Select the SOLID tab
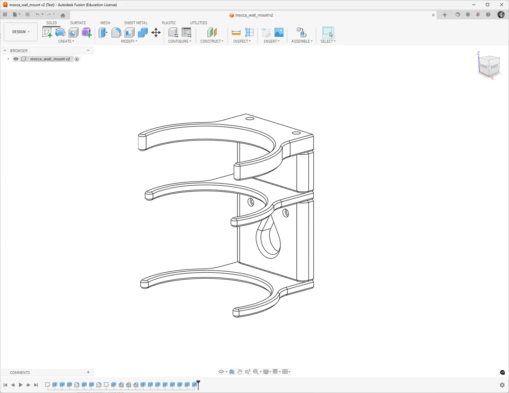Screen dimensions: 509x393 tap(52, 23)
